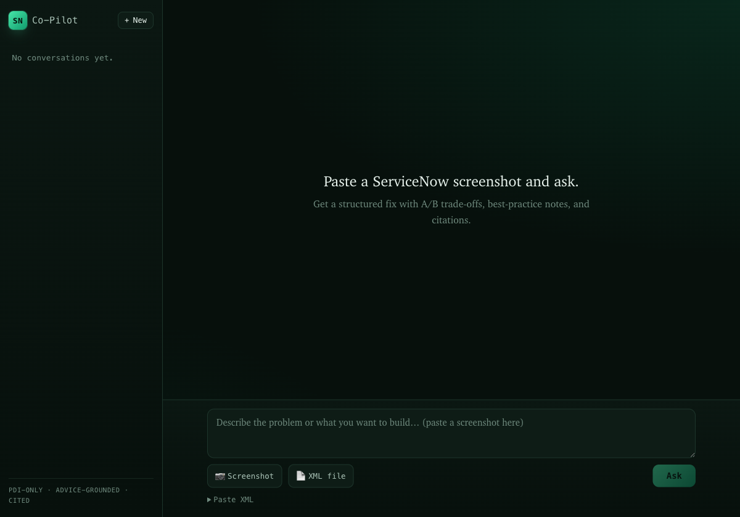Click the 'No conversations yet.' message
Viewport: 740px width, 517px height.
click(62, 58)
